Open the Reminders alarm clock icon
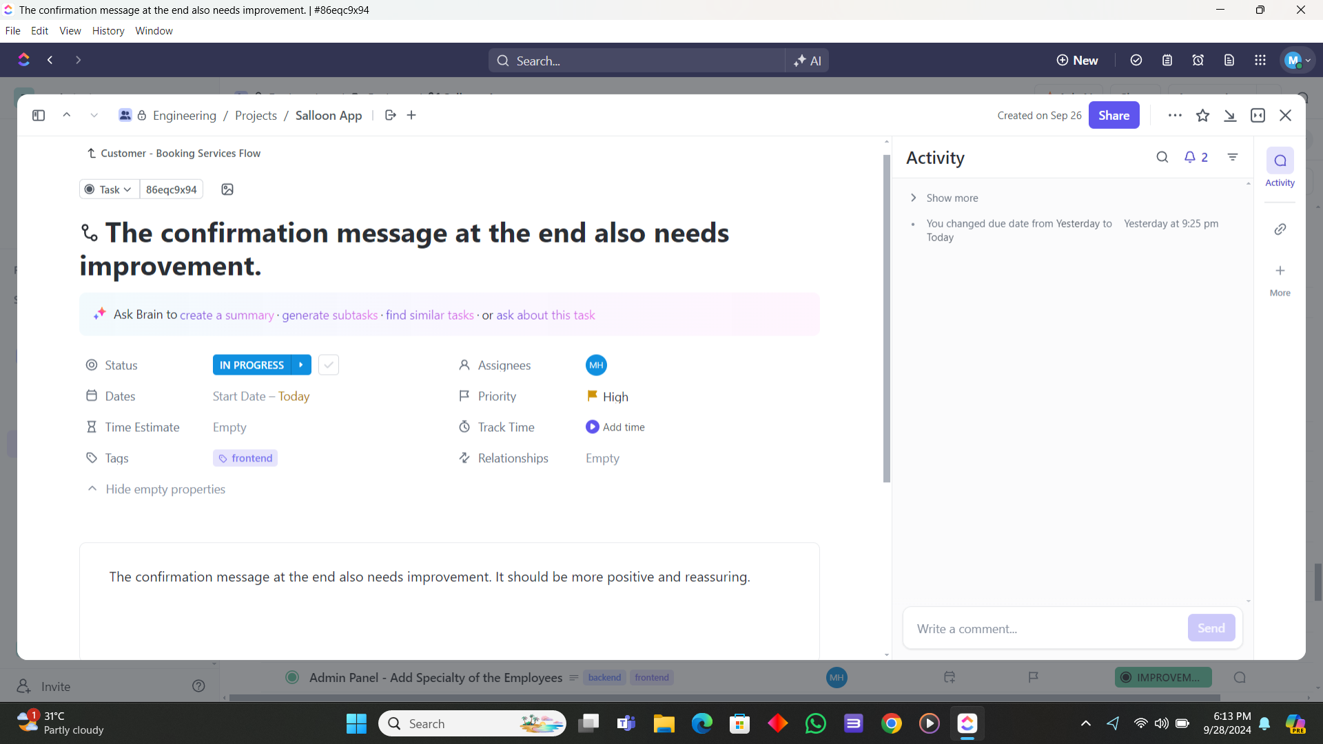Screen dimensions: 1323x744 tap(1198, 61)
